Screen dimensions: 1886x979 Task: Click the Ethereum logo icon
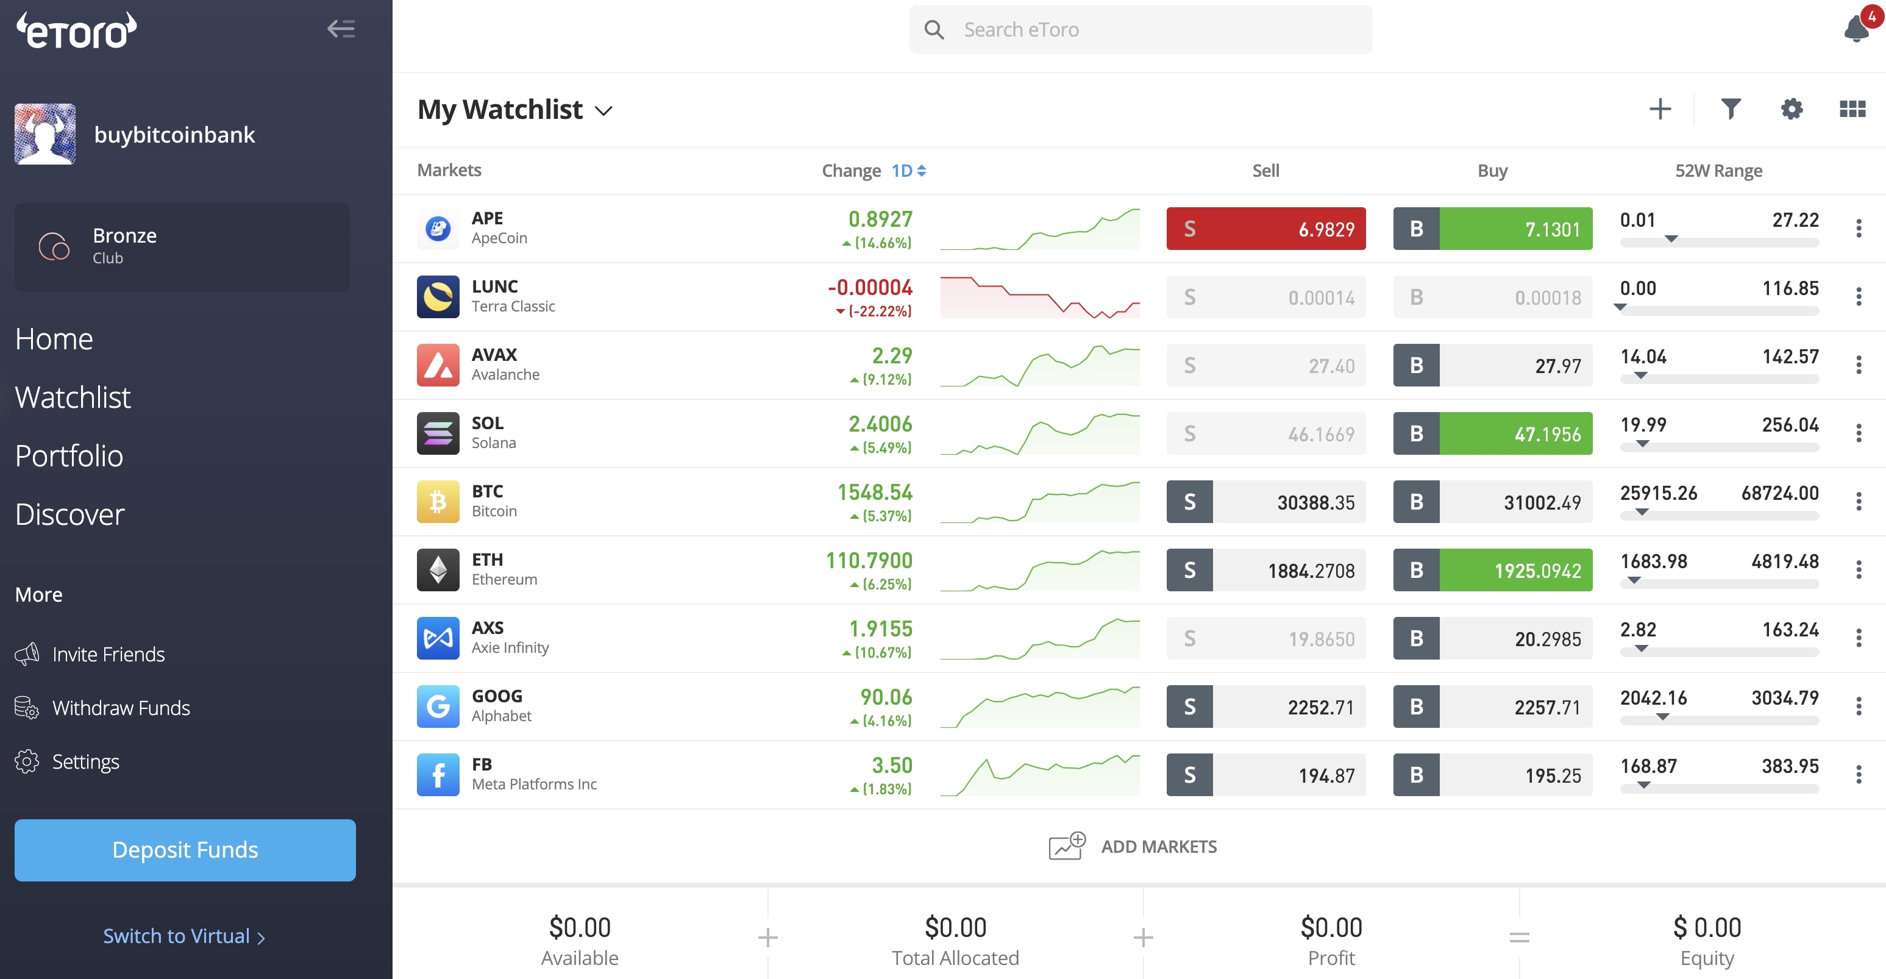[438, 570]
